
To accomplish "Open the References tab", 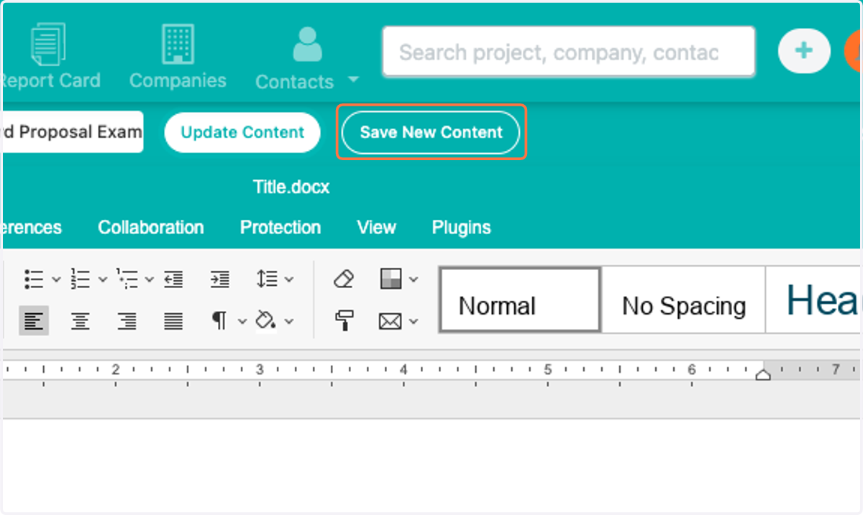I will click(x=31, y=228).
